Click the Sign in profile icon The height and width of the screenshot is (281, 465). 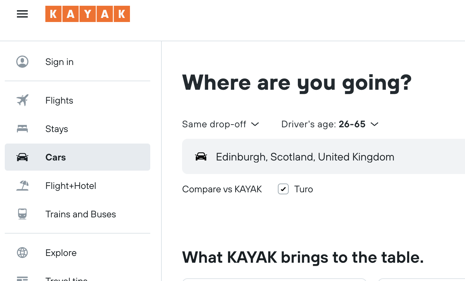tap(22, 62)
